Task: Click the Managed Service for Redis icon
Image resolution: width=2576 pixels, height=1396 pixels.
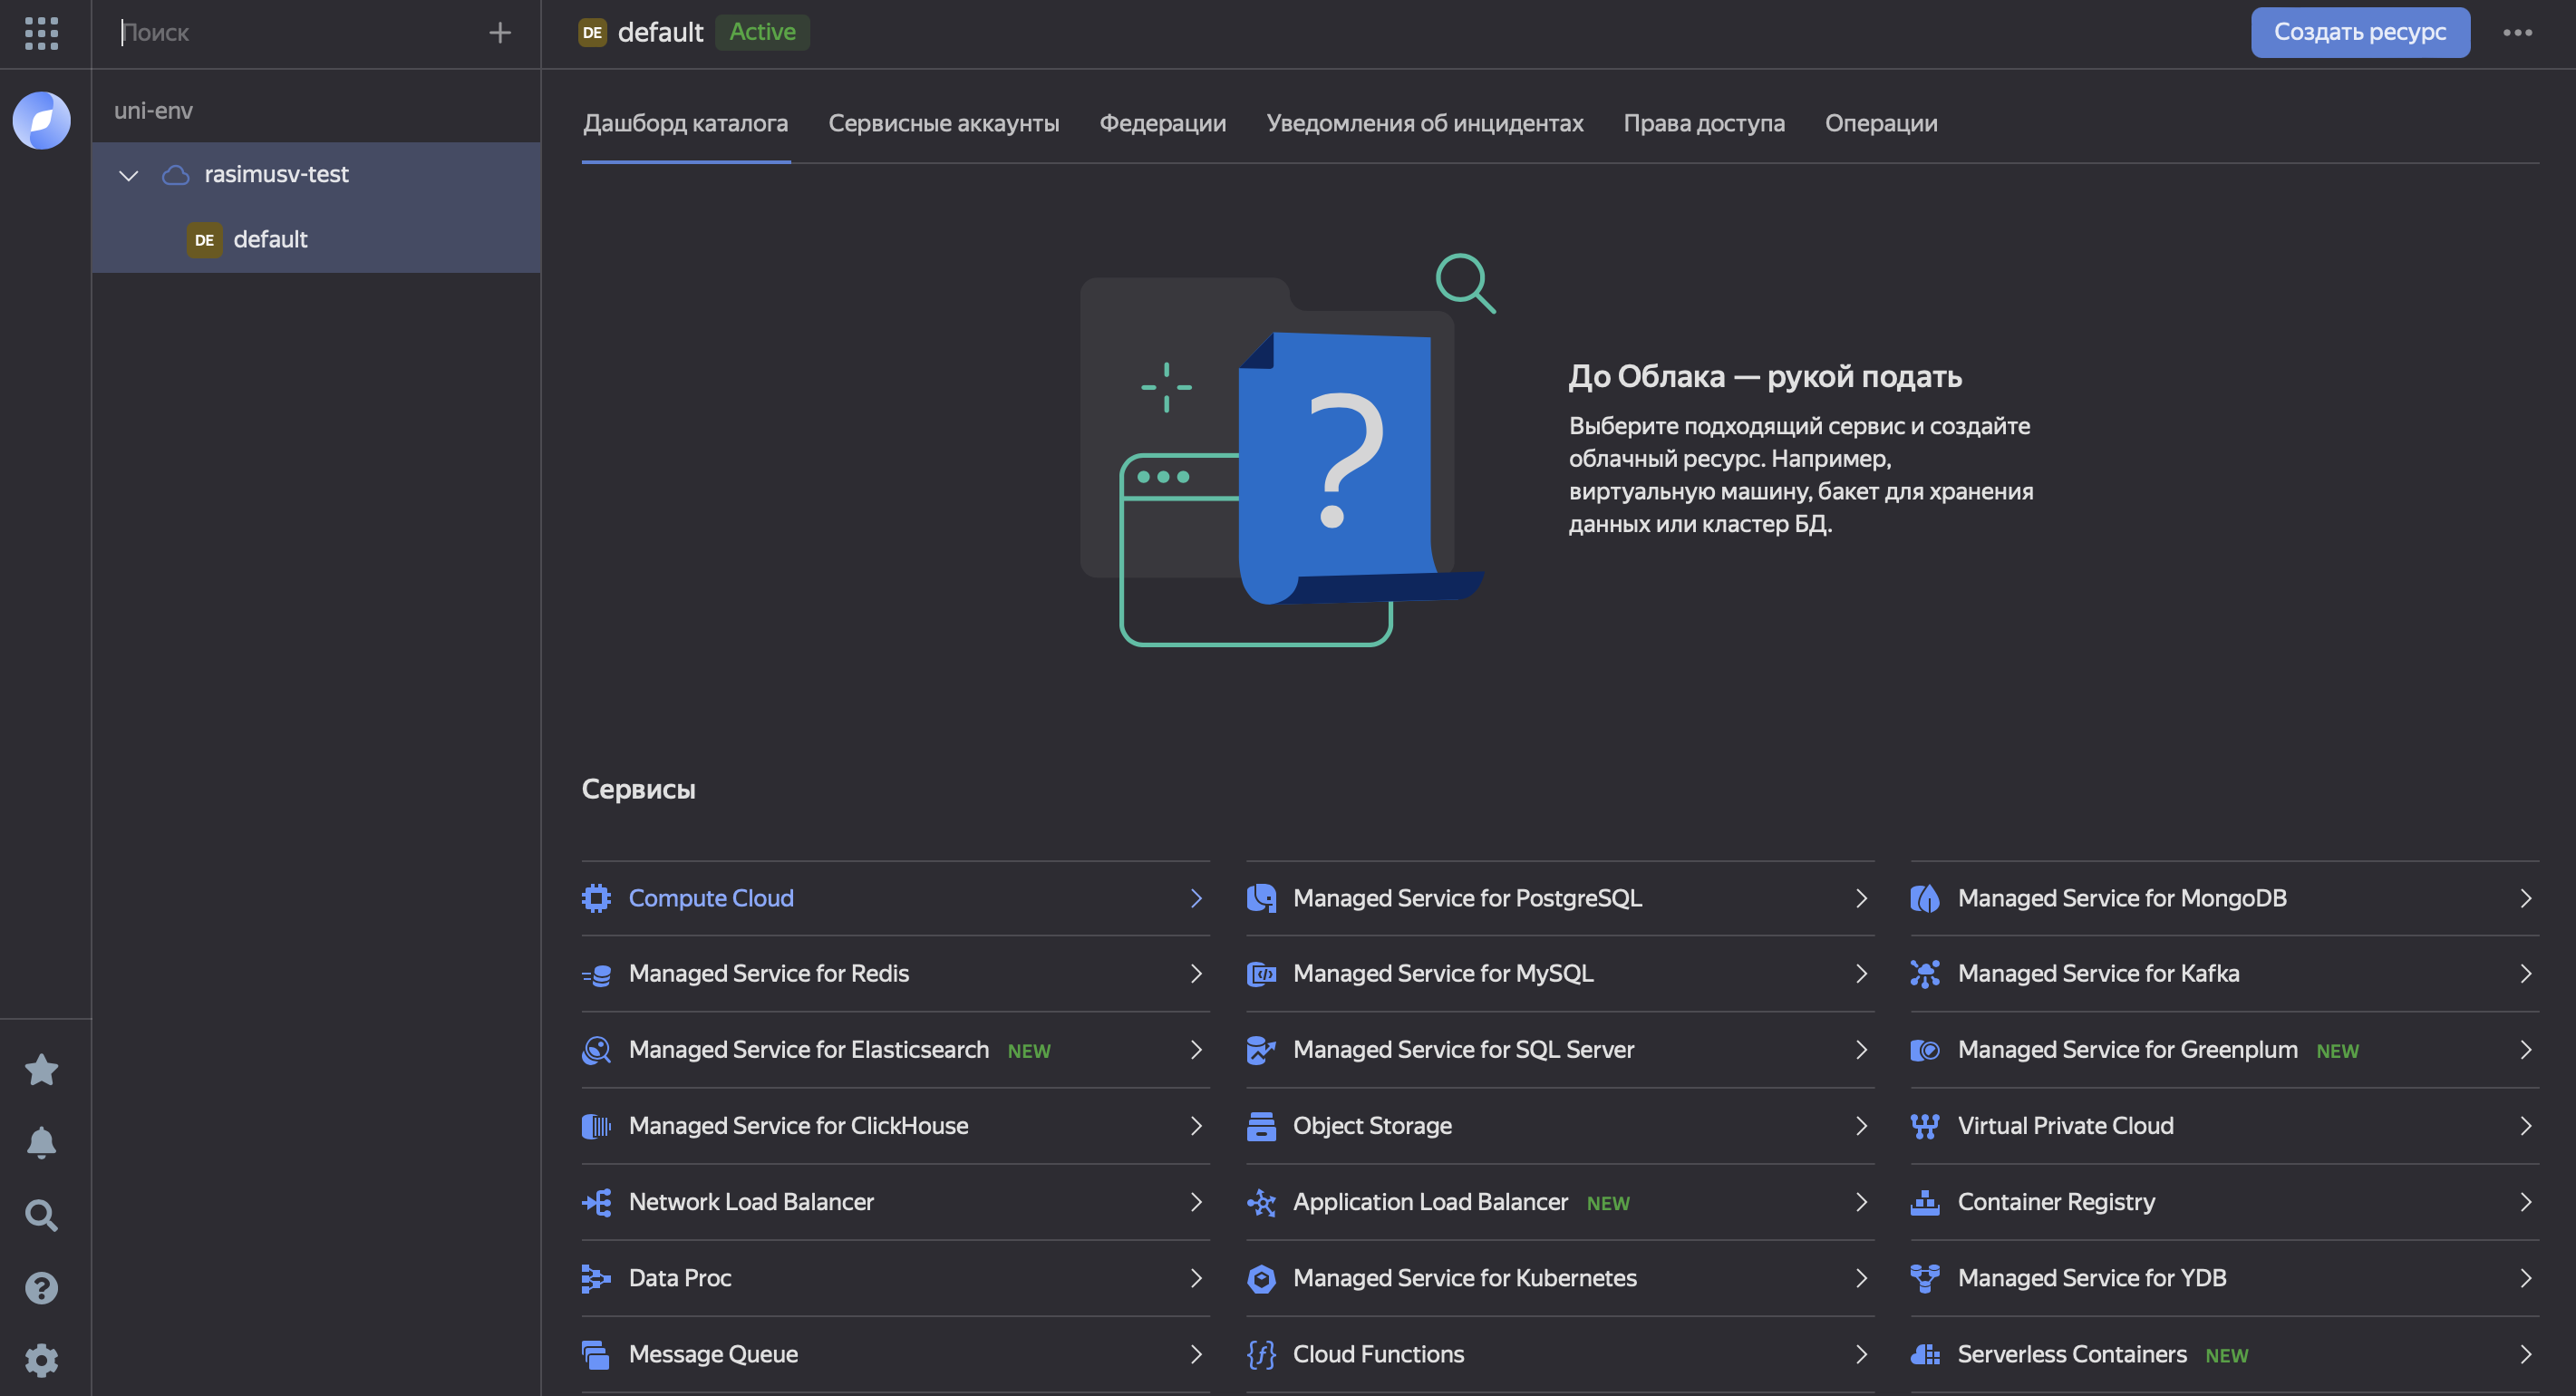Action: tap(596, 974)
